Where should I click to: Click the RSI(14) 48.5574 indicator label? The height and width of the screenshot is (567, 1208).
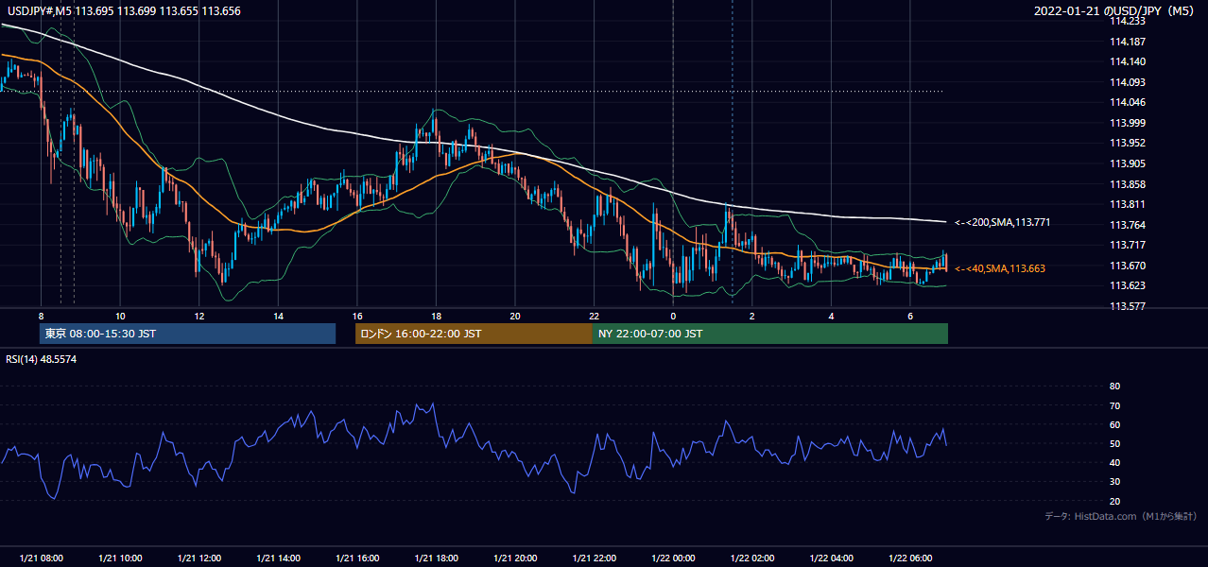click(42, 359)
